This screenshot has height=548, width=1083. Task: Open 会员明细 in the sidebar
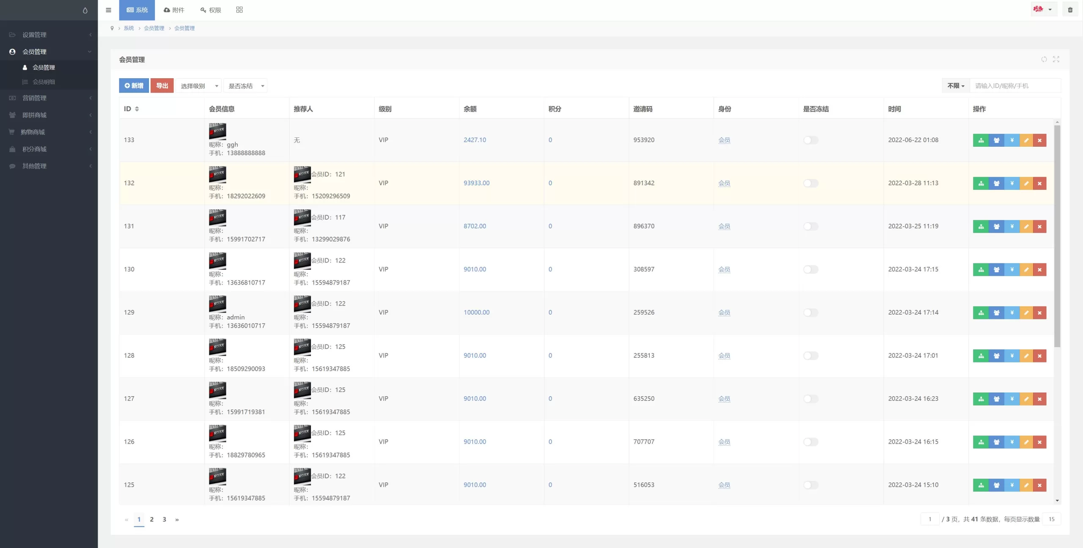click(44, 82)
